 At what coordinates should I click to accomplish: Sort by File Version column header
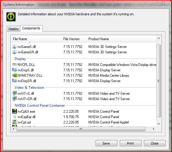pyautogui.click(x=74, y=39)
